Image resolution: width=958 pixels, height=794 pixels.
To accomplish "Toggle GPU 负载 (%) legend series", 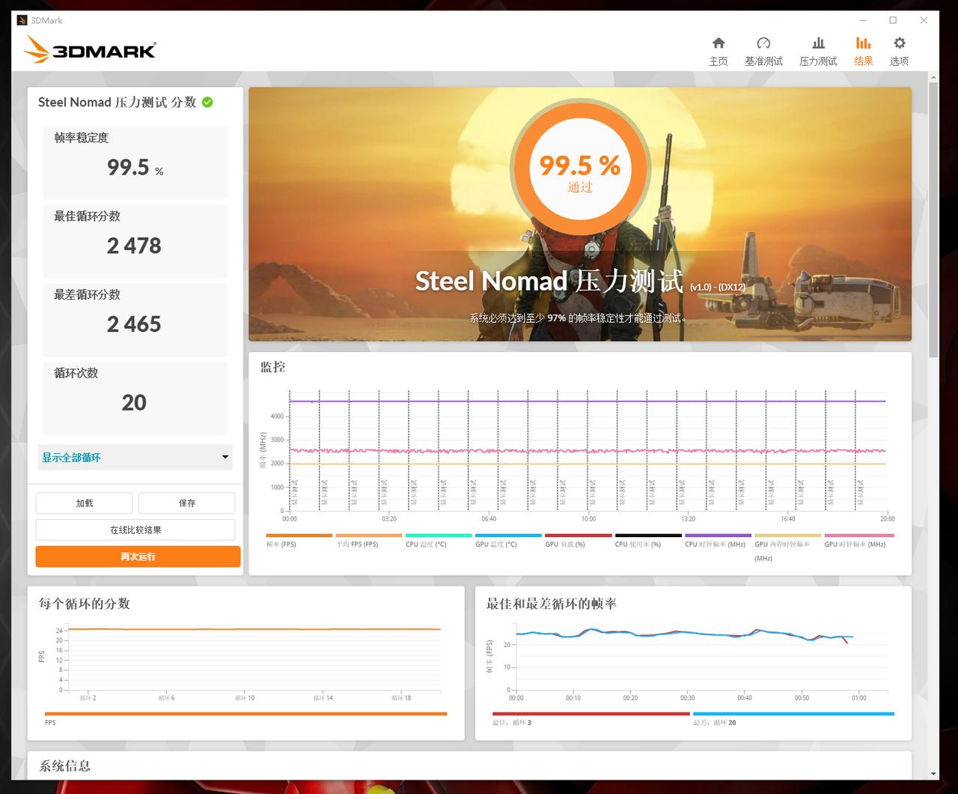I will (578, 541).
